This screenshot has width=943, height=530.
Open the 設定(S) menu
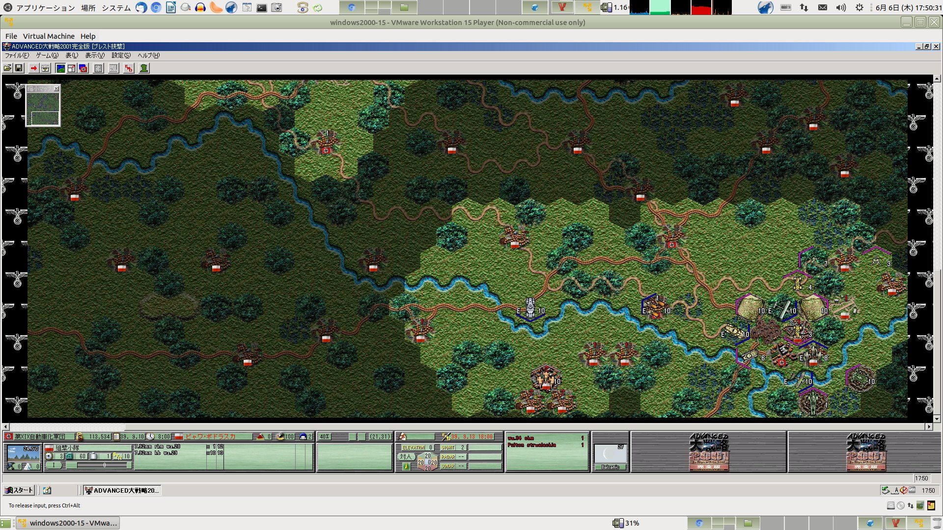pos(121,55)
